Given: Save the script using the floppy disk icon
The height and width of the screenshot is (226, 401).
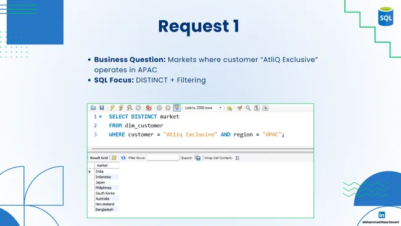Looking at the screenshot, I should [x=102, y=108].
